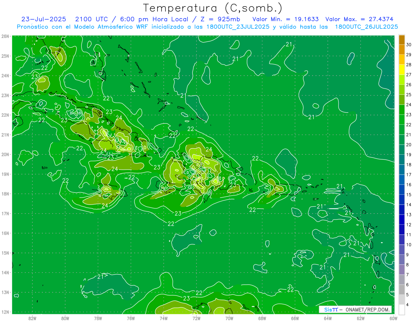The image size is (418, 323).
Task: Click the '24N' latitude axis label
Action: pos(5,76)
